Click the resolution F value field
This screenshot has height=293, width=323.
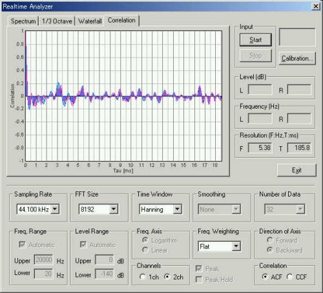click(x=260, y=148)
